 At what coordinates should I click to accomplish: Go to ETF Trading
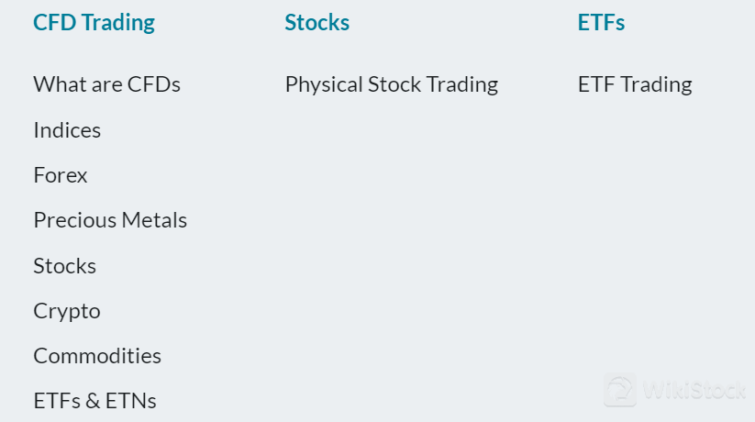[x=635, y=84]
